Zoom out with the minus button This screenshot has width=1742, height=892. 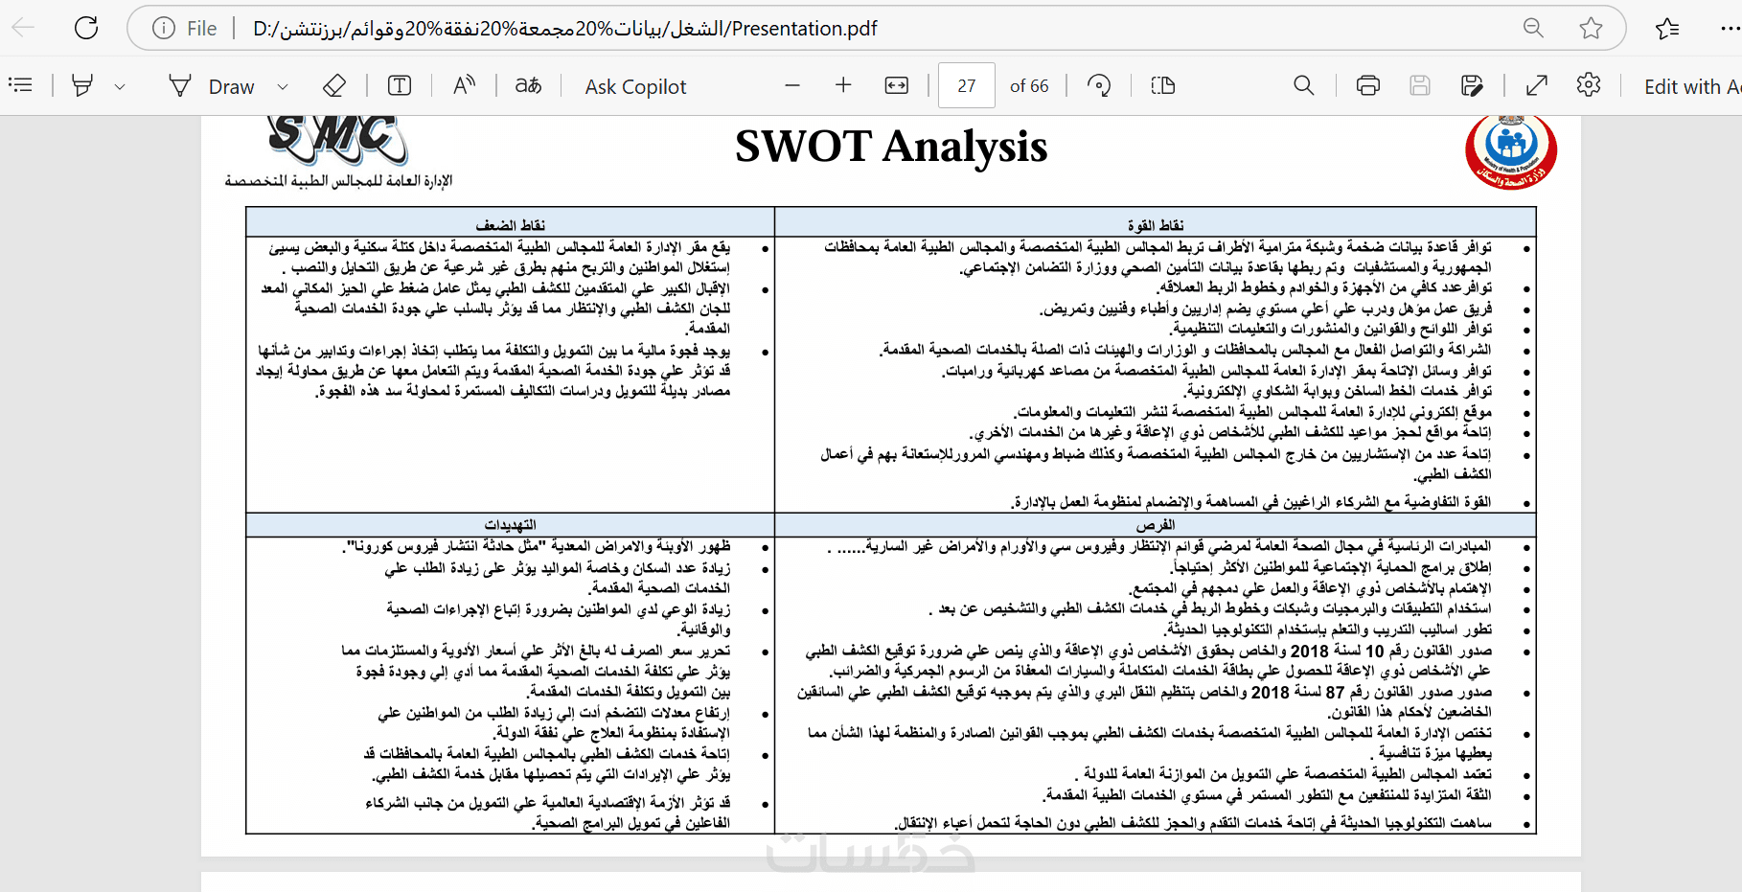(x=792, y=85)
